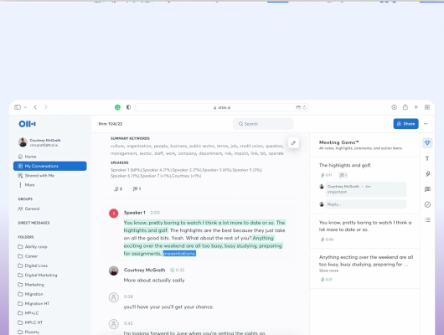This screenshot has height=335, width=444.
Task: Open the comments icon in right rail
Action: pos(427,189)
